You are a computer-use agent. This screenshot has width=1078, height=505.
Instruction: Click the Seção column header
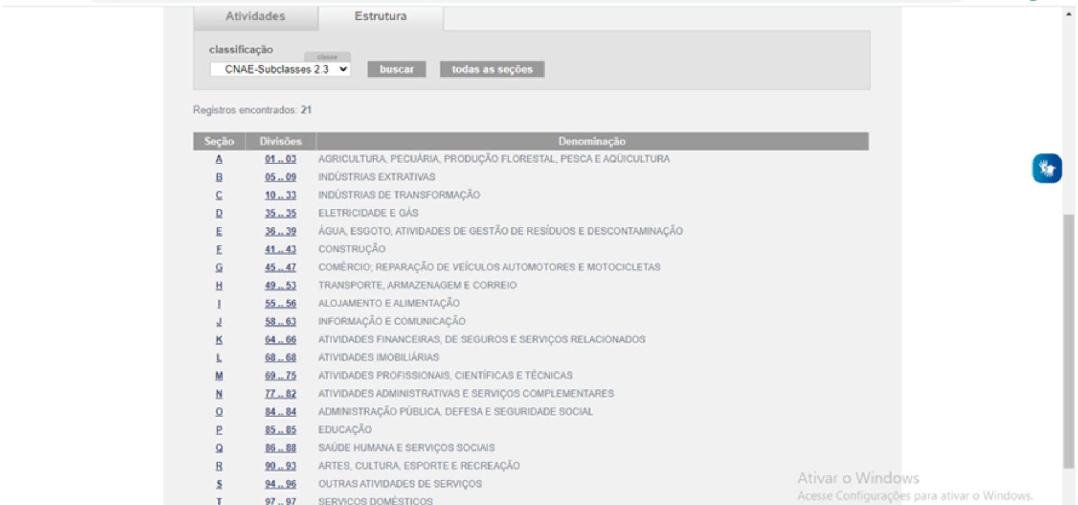coord(219,141)
